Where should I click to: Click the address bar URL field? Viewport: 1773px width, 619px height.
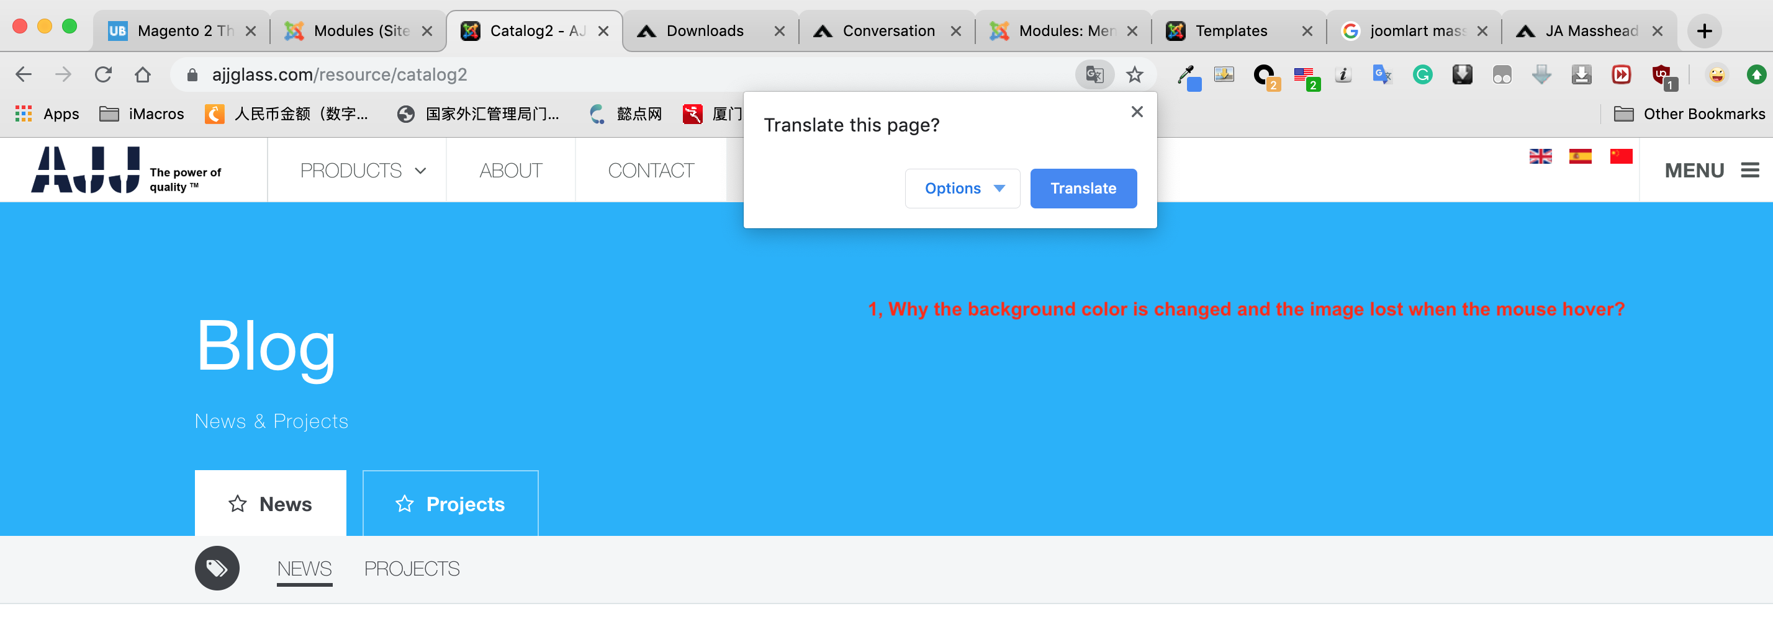620,74
